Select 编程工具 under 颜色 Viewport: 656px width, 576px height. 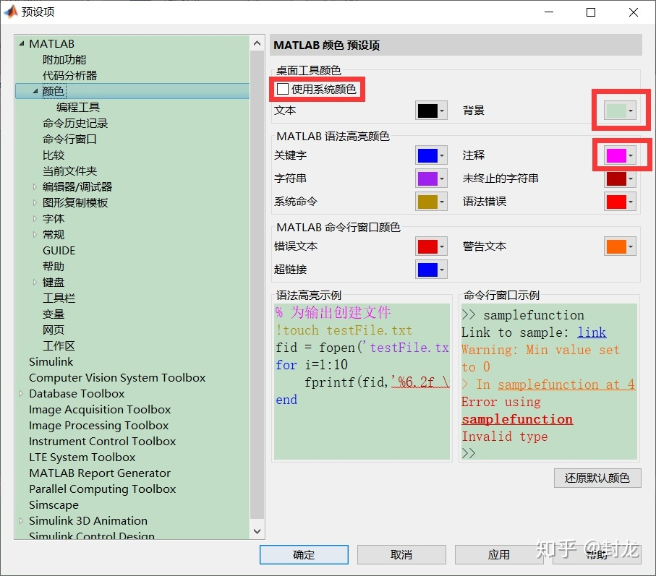(78, 108)
